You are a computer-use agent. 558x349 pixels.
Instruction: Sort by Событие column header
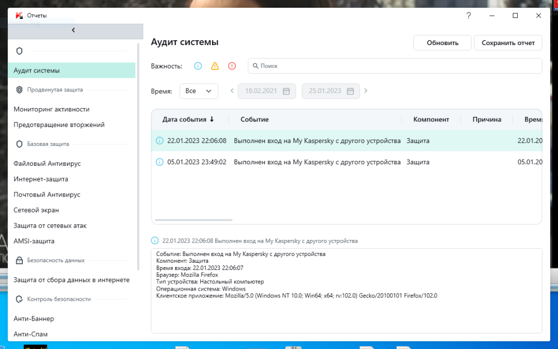pos(254,120)
